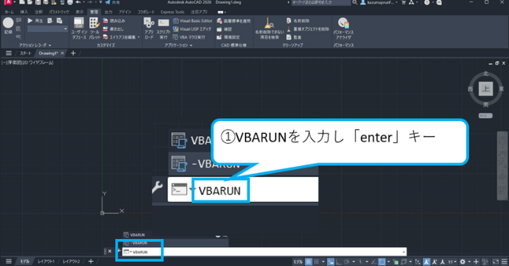Open the polar tracking angle dropdown
The image size is (509, 266).
pyautogui.click(x=353, y=262)
